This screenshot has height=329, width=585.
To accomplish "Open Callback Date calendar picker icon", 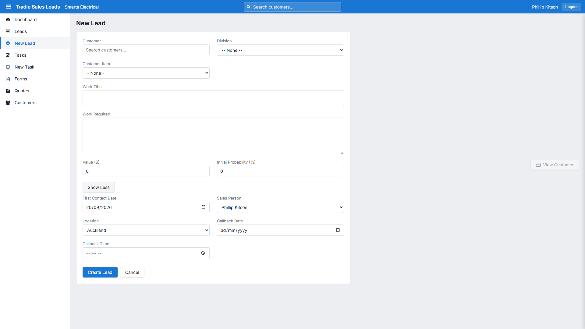I will coord(338,230).
